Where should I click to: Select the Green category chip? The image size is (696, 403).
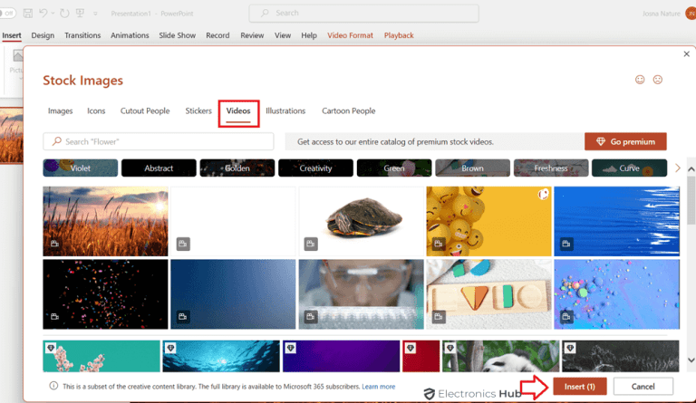394,168
